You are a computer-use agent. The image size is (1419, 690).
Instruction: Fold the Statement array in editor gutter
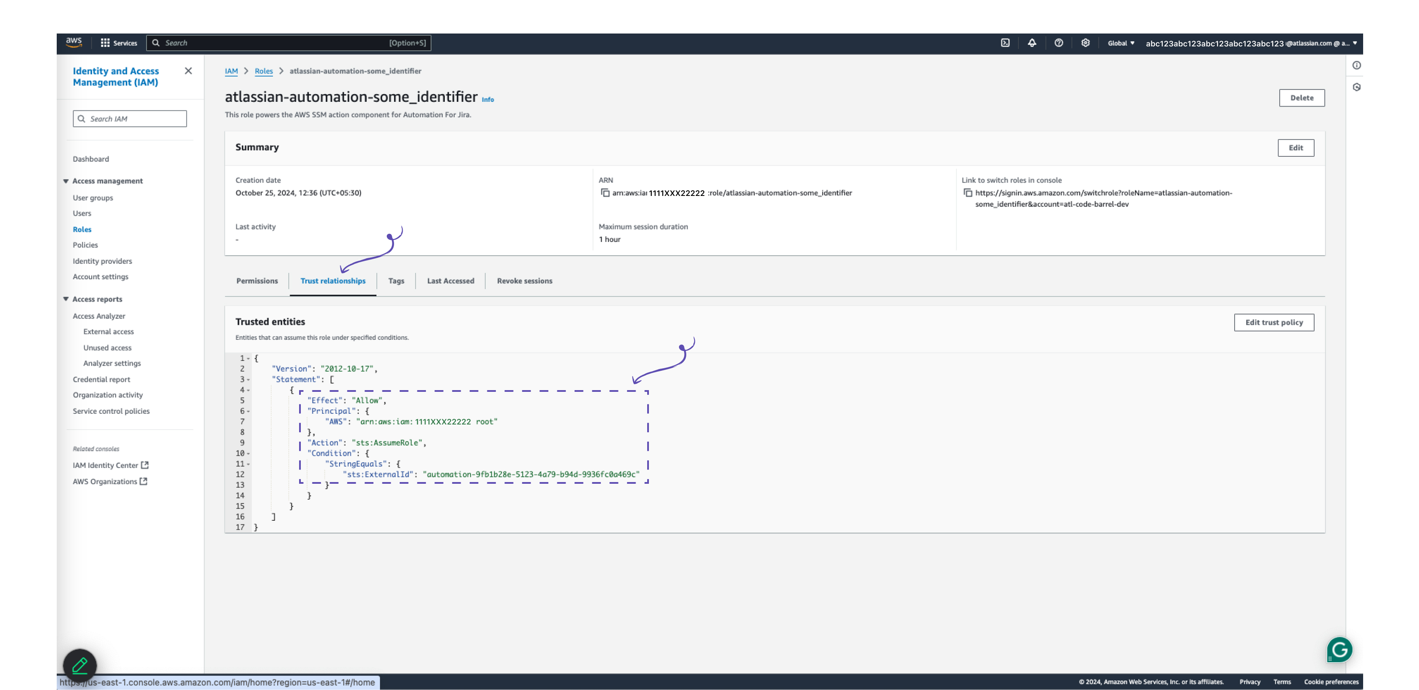pos(248,380)
